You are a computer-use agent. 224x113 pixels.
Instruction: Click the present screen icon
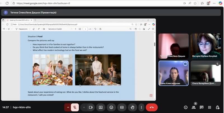101,107
